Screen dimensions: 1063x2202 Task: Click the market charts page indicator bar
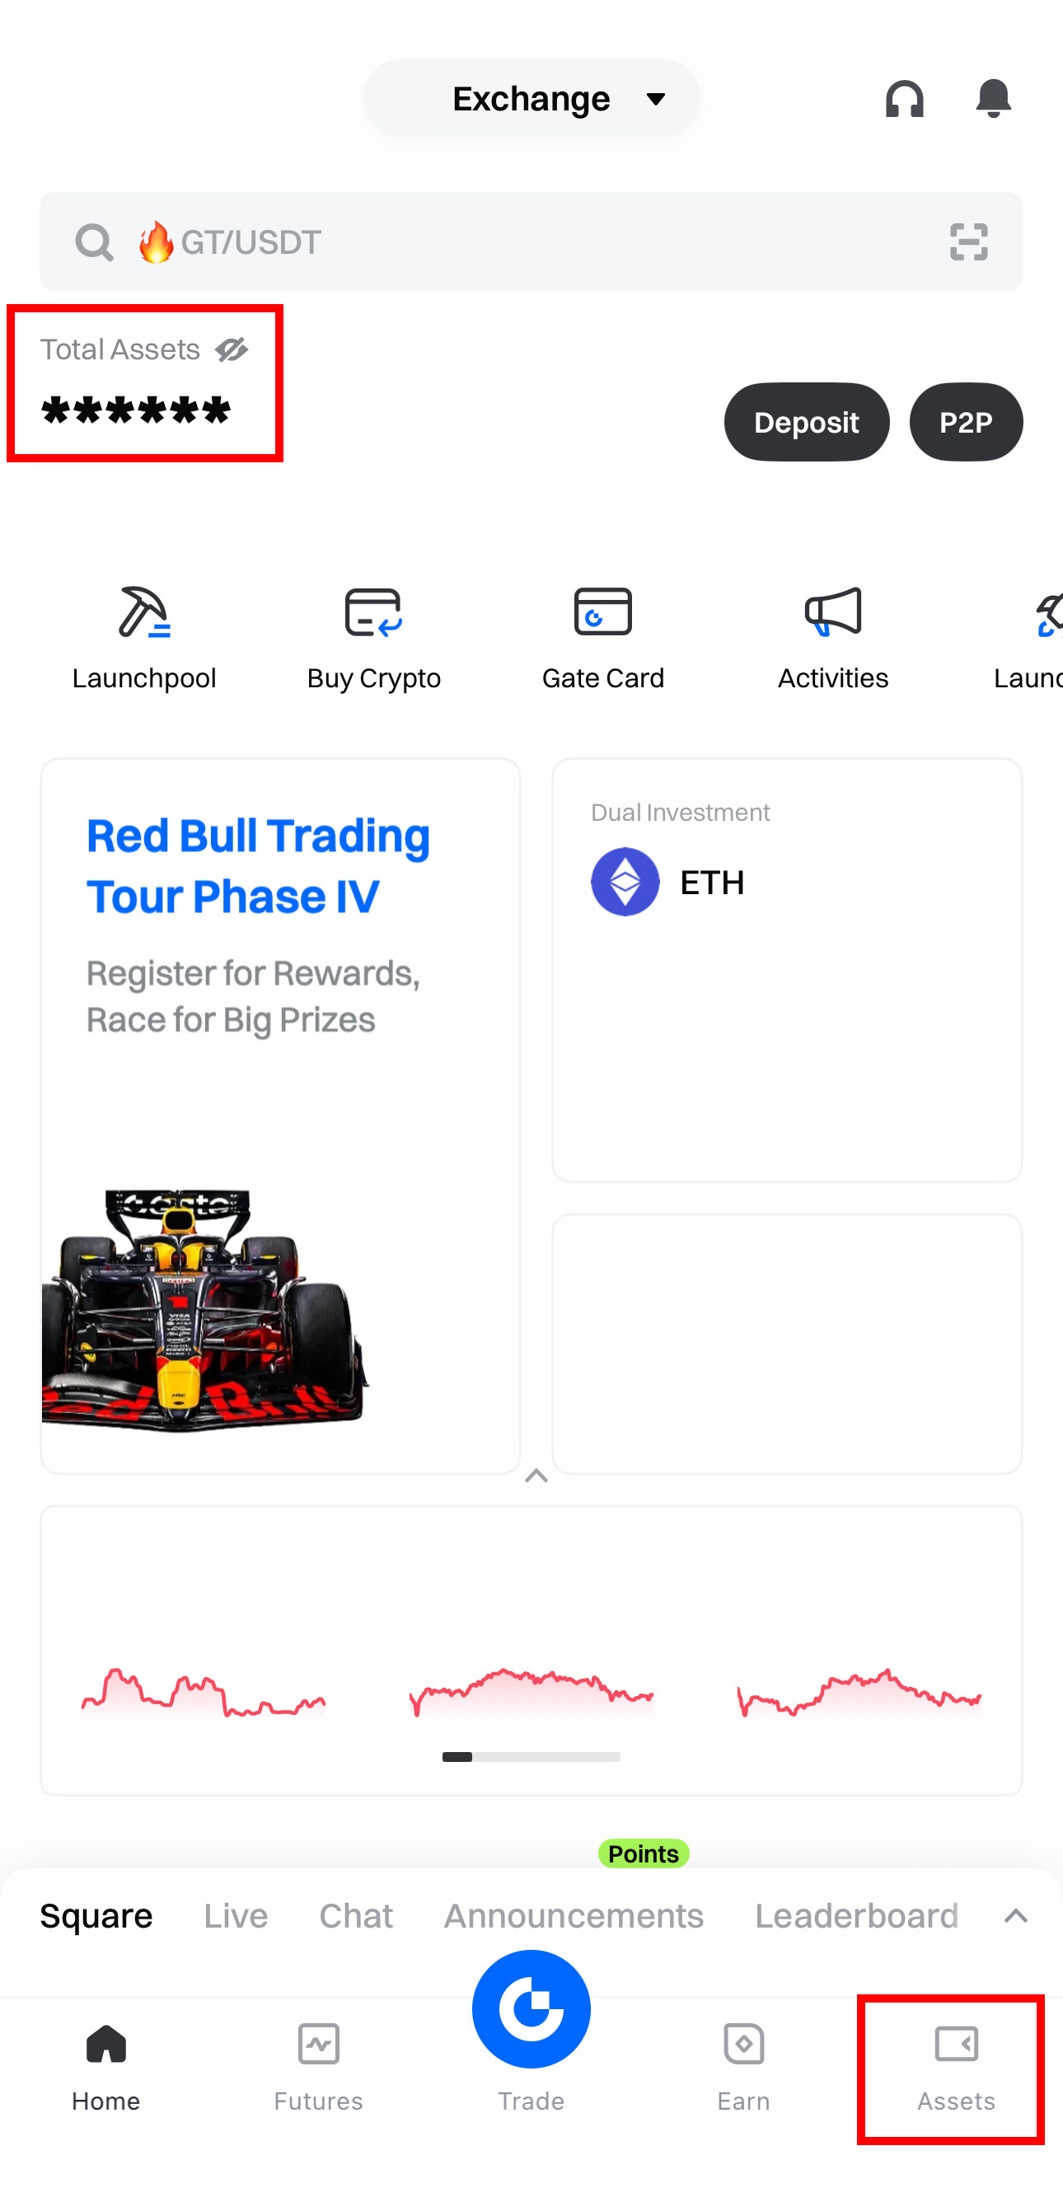[531, 1757]
